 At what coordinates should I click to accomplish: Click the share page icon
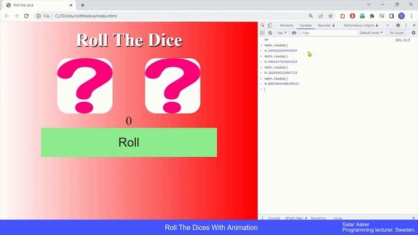click(x=321, y=16)
